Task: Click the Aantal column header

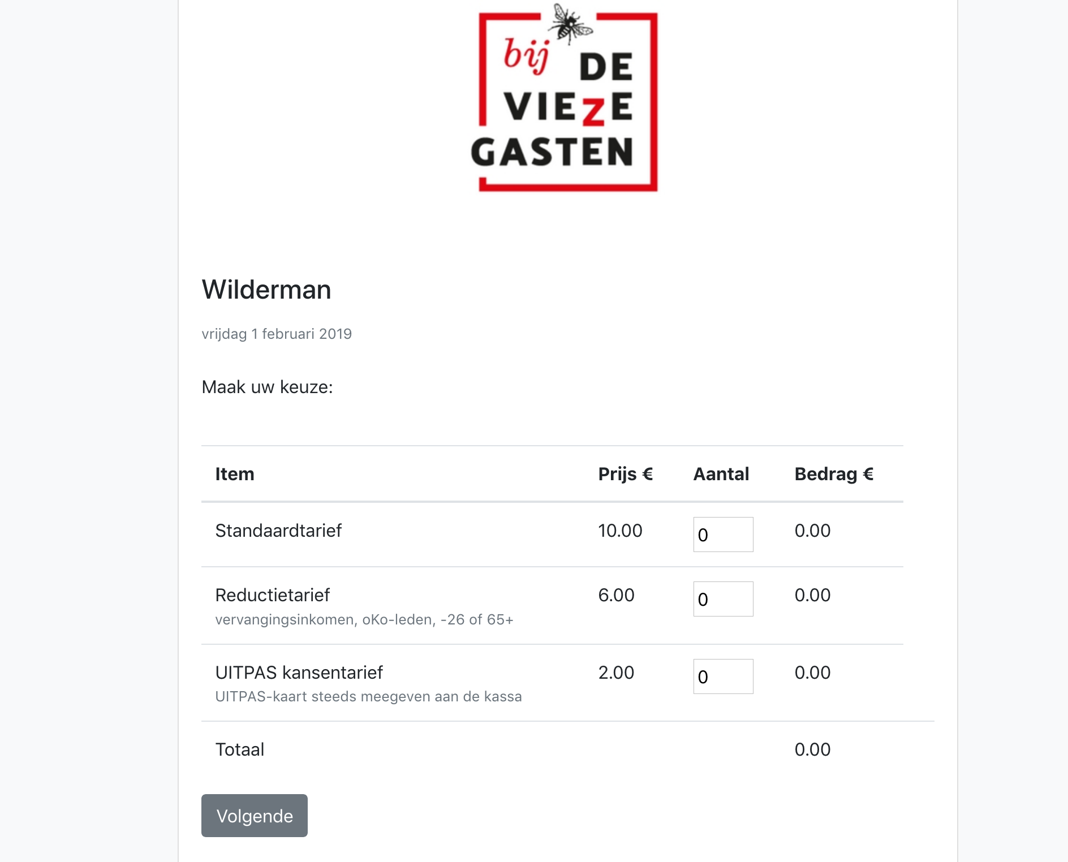Action: tap(721, 474)
